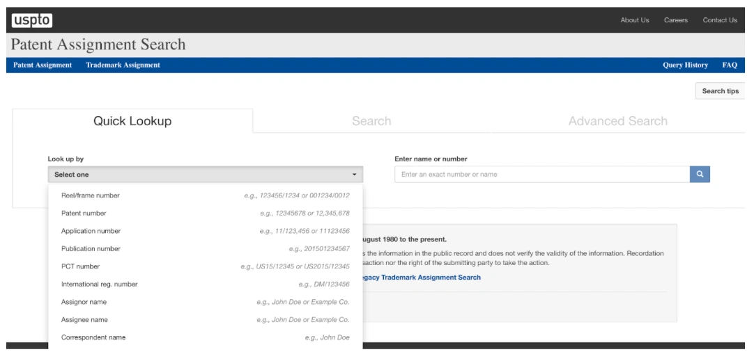Collapse the 'Select one' dropdown
Screen dimensions: 754x352
point(206,175)
